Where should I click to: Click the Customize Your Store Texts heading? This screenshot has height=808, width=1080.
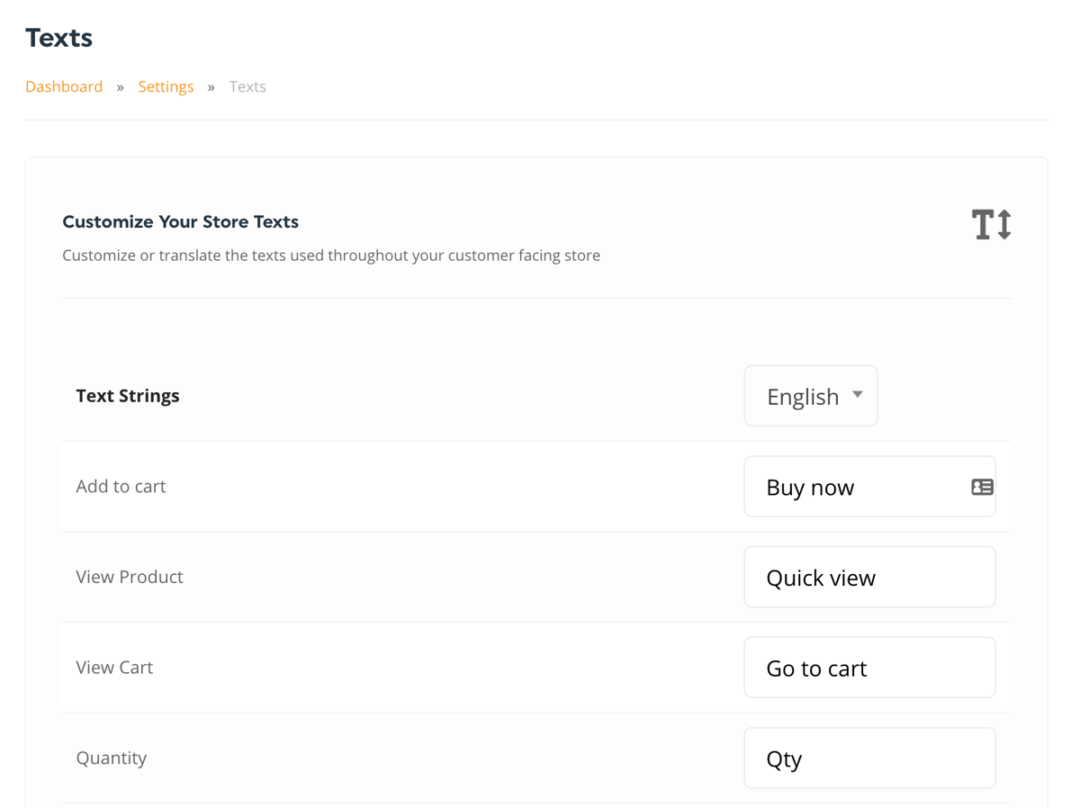[180, 221]
